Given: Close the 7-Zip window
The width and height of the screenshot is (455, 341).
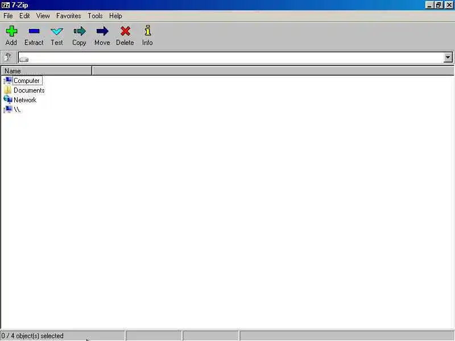Looking at the screenshot, I should pos(449,5).
